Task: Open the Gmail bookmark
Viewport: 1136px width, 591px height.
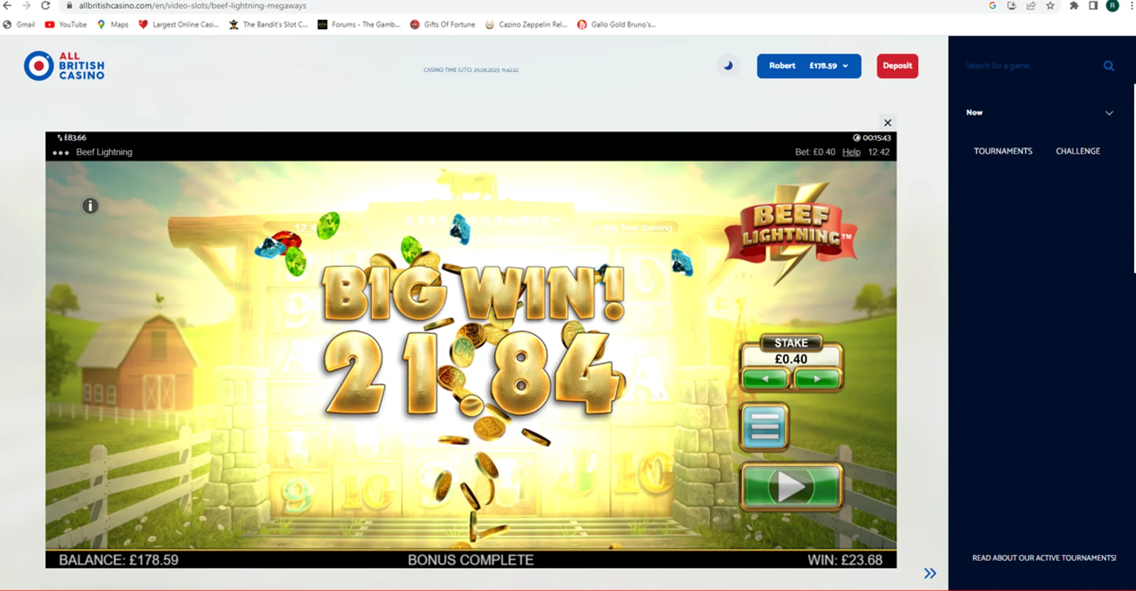Action: point(19,24)
